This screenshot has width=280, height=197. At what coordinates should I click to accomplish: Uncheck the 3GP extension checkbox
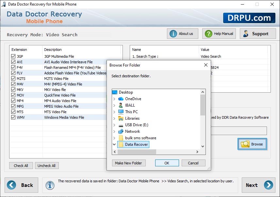coord(13,56)
